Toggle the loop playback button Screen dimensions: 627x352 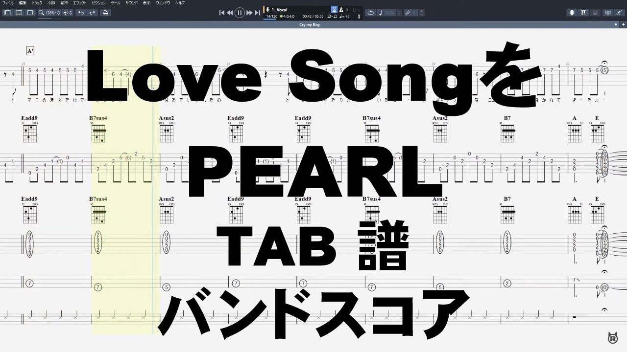pyautogui.click(x=371, y=13)
